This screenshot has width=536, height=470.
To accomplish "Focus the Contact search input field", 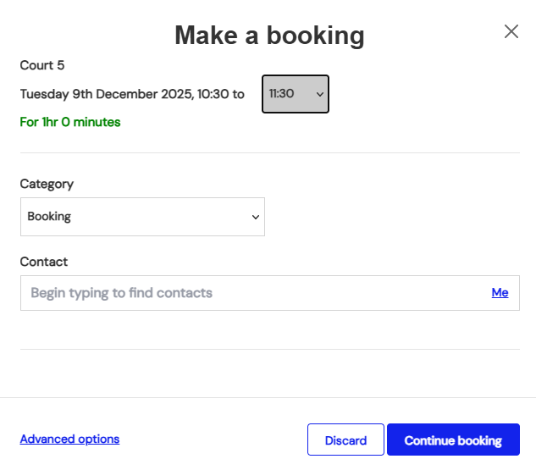I will click(254, 293).
